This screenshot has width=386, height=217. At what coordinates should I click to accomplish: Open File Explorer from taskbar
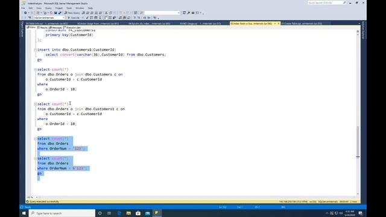[128, 213]
